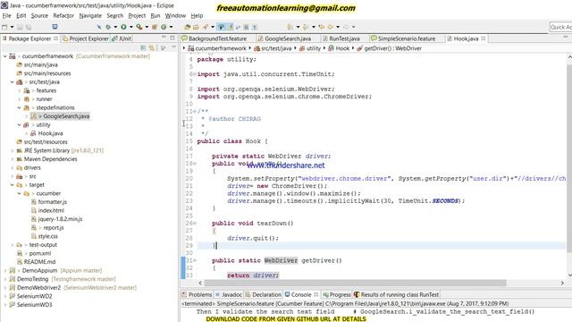Open the Project menu
Image resolution: width=572 pixels, height=322 pixels.
coord(137,16)
